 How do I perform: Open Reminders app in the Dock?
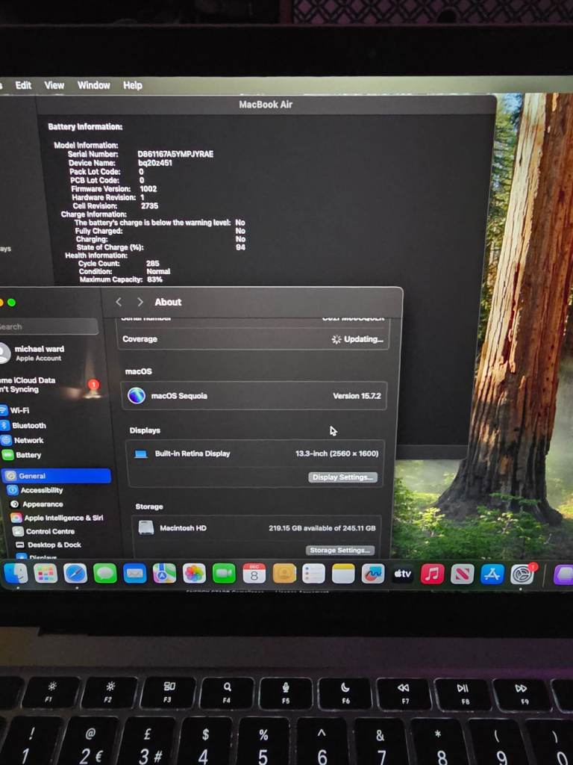coord(313,574)
